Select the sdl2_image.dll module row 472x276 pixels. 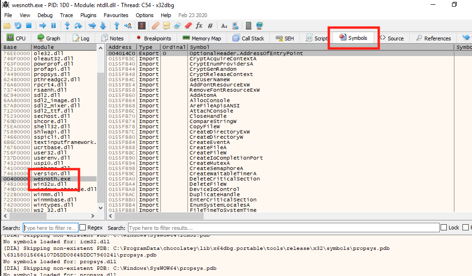tap(49, 100)
